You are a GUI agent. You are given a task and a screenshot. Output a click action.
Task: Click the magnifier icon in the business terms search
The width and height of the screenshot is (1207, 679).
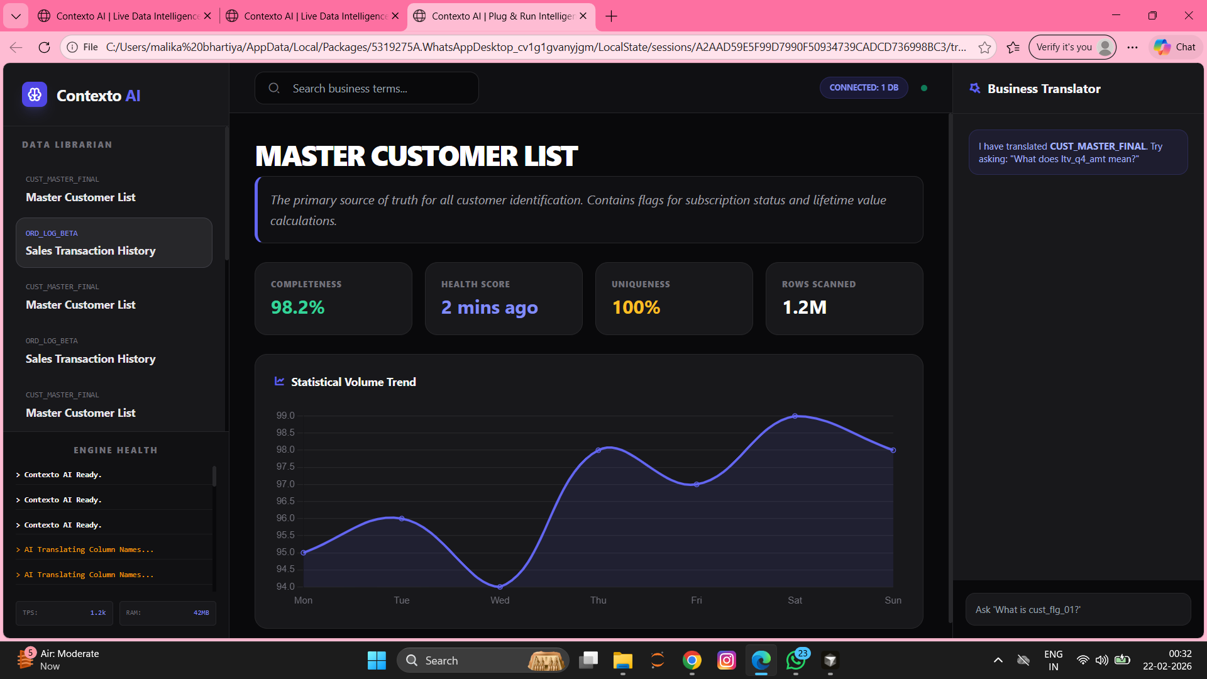click(x=274, y=89)
